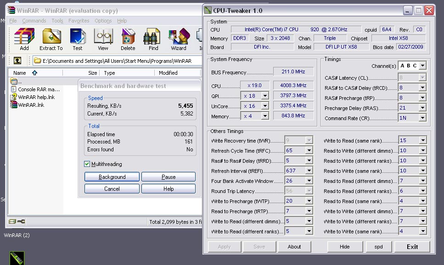444x265 pixels.
Task: Click the Exit button in CPU-Tweaker
Action: [x=412, y=247]
